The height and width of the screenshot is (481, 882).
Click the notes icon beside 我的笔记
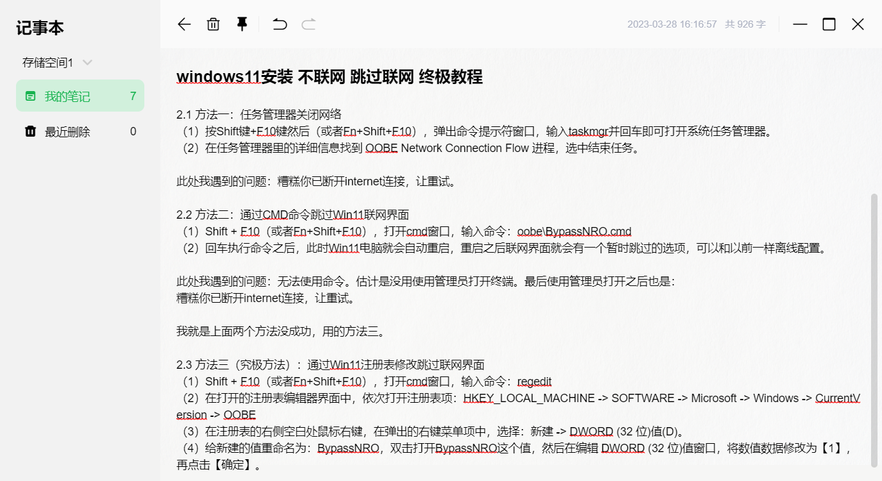pyautogui.click(x=30, y=96)
